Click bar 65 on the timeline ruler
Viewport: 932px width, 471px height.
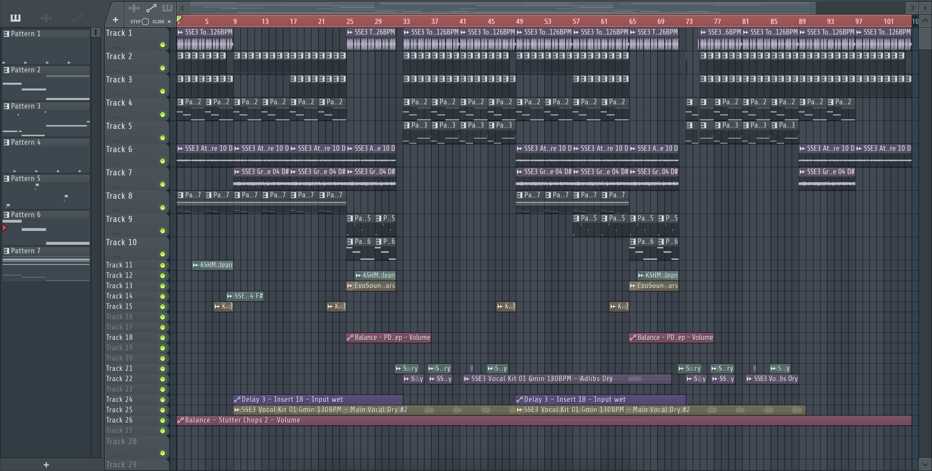tap(632, 21)
